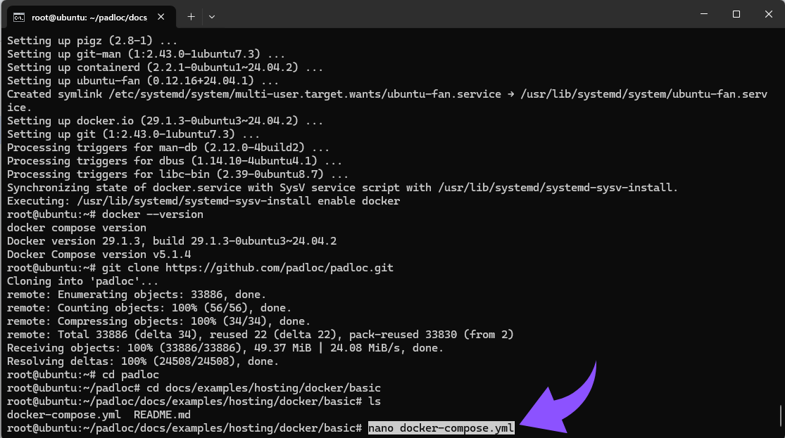Expand the new tab profile dropdown arrow
Image resolution: width=785 pixels, height=438 pixels.
click(x=212, y=17)
